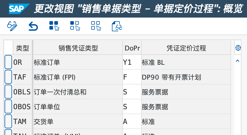Viewport: 247px width, 135px height.
Task: Select the row checkbox for OR
Action: pos(9,62)
